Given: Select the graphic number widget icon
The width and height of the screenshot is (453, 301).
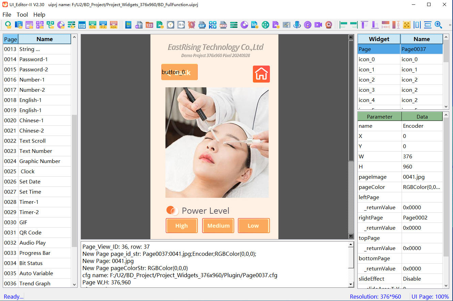Looking at the screenshot, I should tap(160, 25).
